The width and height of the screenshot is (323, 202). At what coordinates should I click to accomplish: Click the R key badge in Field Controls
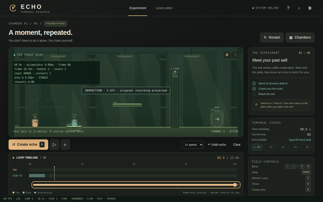click(308, 190)
